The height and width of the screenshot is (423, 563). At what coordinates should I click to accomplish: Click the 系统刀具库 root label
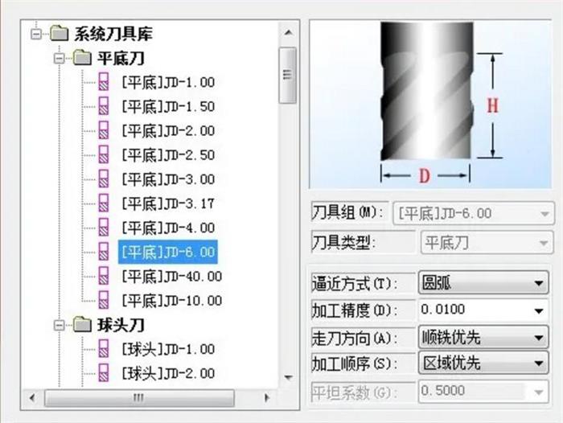[113, 34]
